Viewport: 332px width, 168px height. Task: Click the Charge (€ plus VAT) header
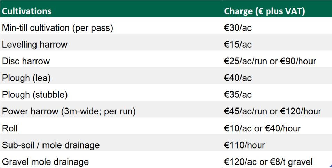pos(264,11)
